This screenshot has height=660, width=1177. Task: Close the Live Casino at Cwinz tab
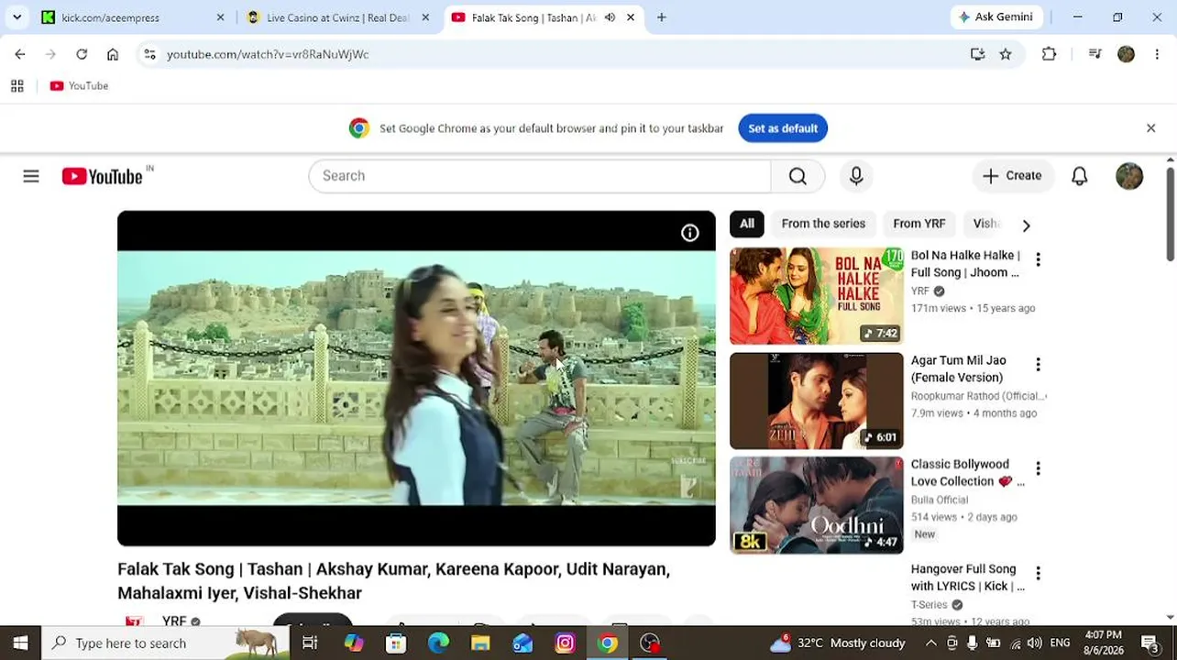click(x=425, y=17)
